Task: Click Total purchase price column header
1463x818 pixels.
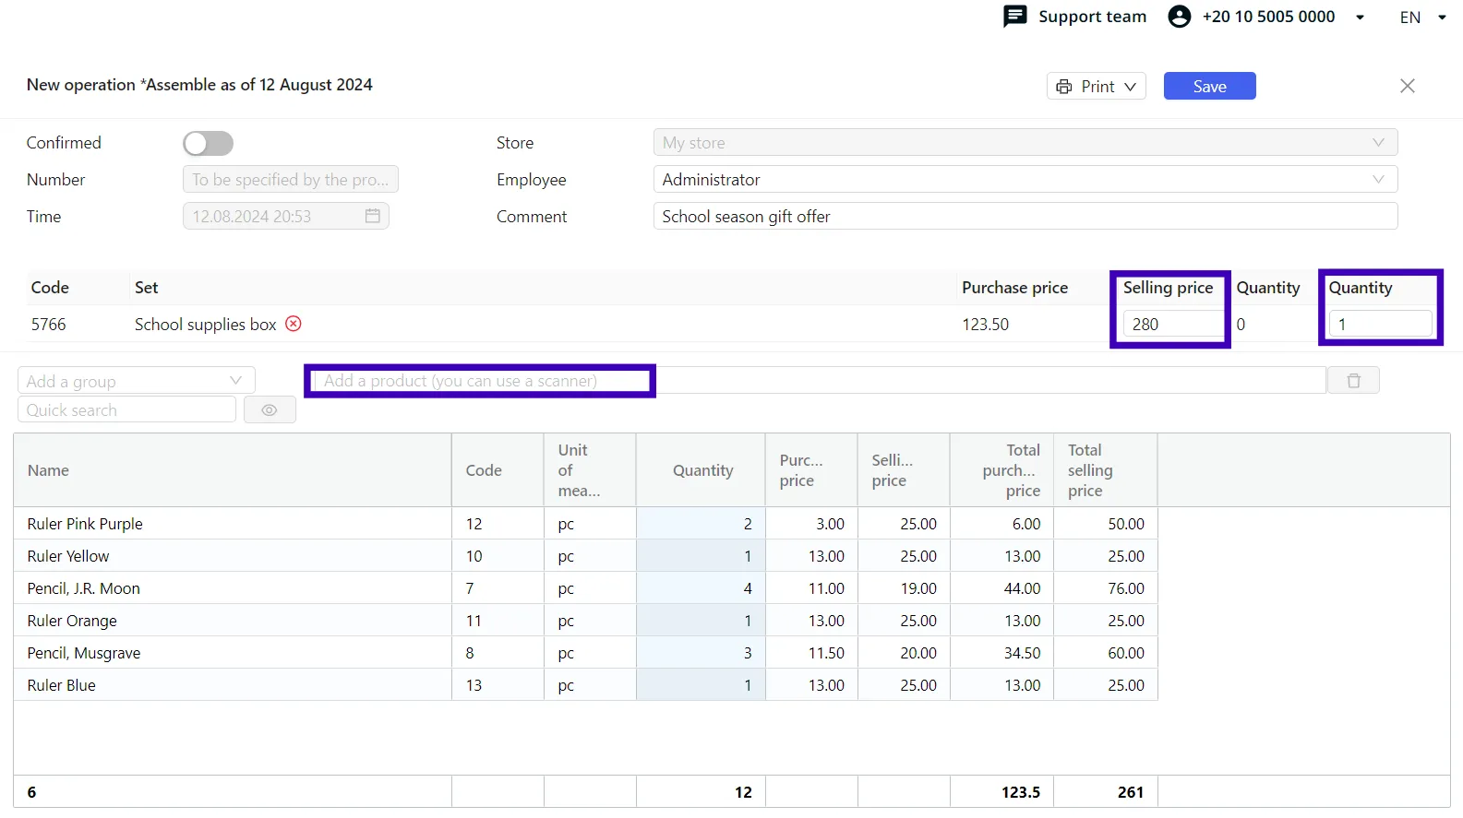Action: [1001, 470]
